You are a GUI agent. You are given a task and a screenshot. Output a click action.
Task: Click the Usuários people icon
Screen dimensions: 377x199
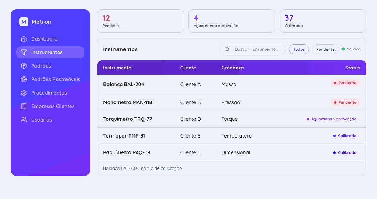[x=24, y=120]
